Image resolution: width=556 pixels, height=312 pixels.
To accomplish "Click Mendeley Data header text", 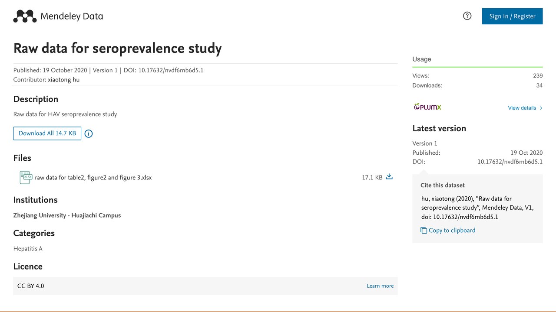I will click(72, 16).
